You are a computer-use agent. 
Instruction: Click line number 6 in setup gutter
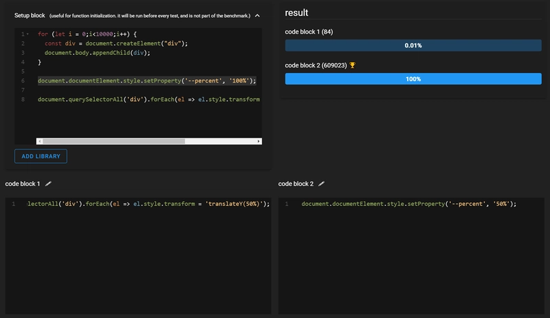(23, 81)
